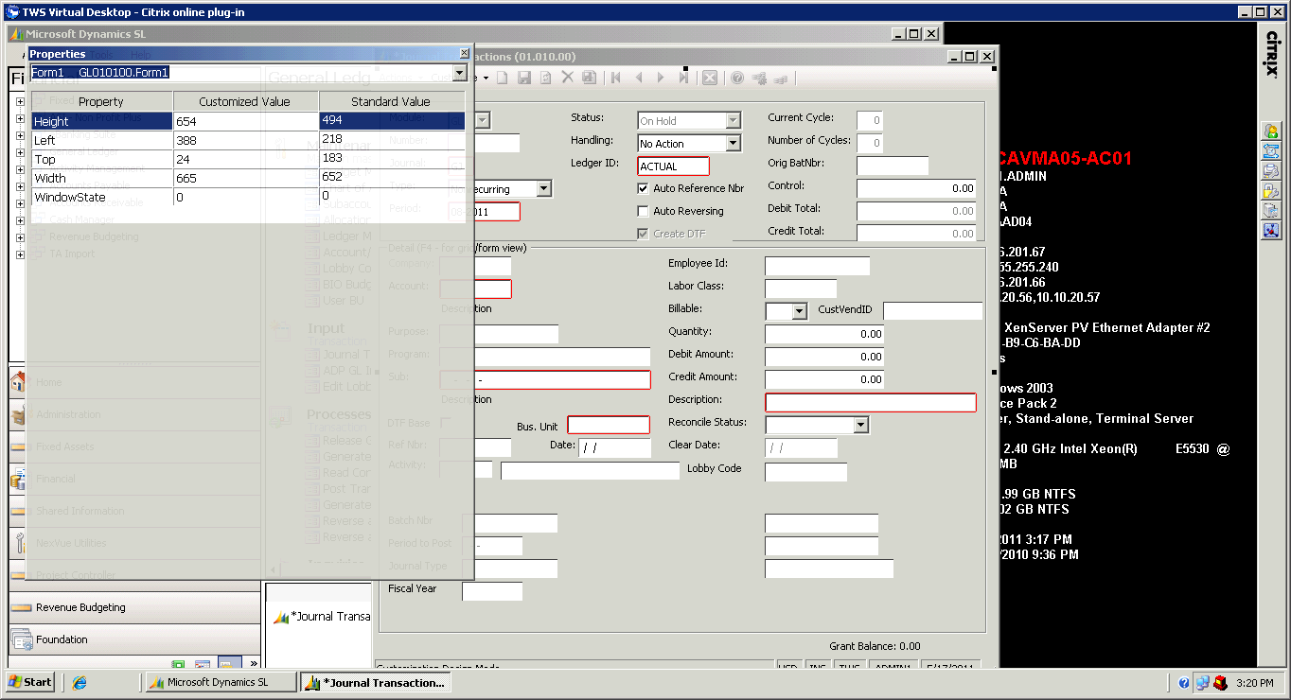This screenshot has width=1291, height=700.
Task: Save the journal transaction using Save icon
Action: 523,77
